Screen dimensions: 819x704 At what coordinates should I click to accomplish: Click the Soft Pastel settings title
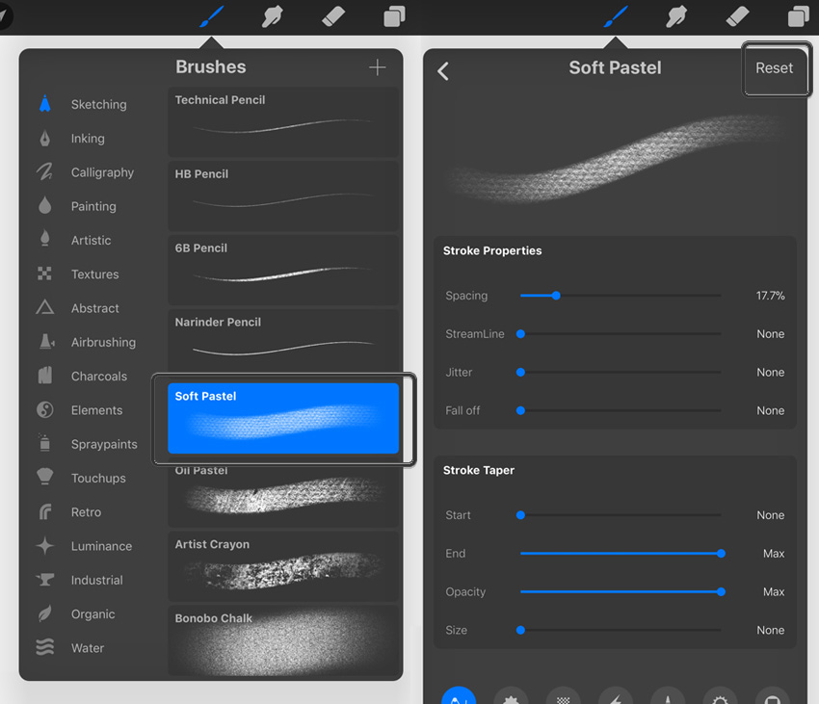coord(615,67)
